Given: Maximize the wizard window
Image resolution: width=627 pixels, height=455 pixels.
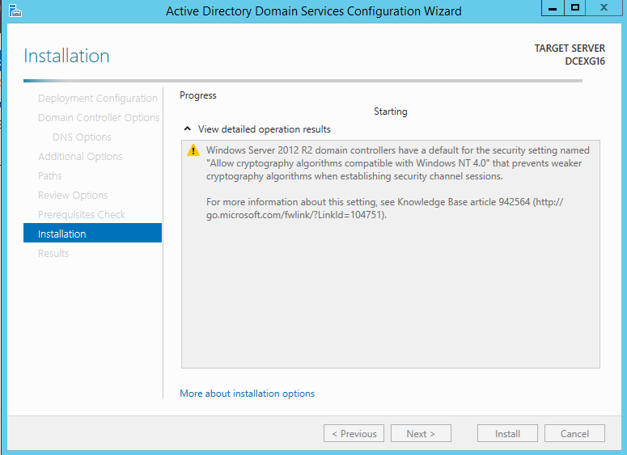Looking at the screenshot, I should coord(575,8).
